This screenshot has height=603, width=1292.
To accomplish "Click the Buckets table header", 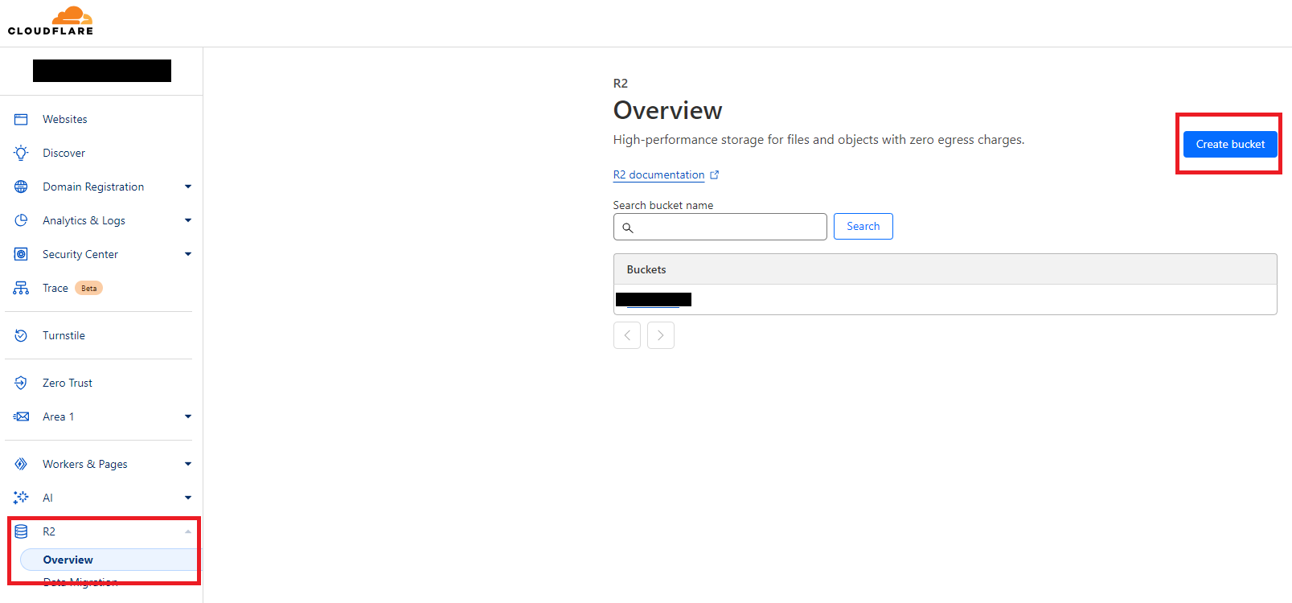I will [945, 269].
